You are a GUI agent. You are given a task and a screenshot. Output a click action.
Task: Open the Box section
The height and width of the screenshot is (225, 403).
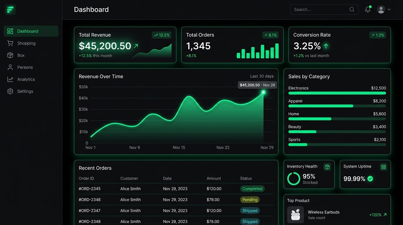[31, 55]
